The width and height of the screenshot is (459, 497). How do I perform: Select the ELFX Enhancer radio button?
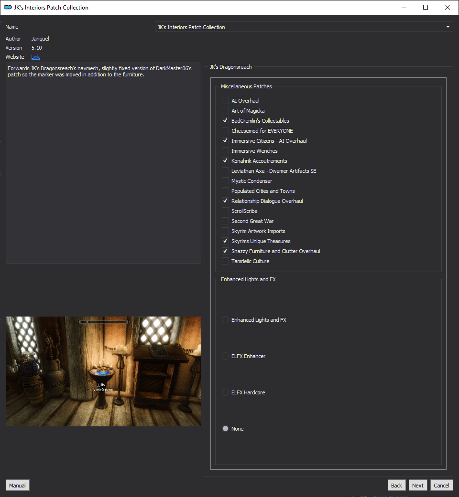pyautogui.click(x=225, y=356)
